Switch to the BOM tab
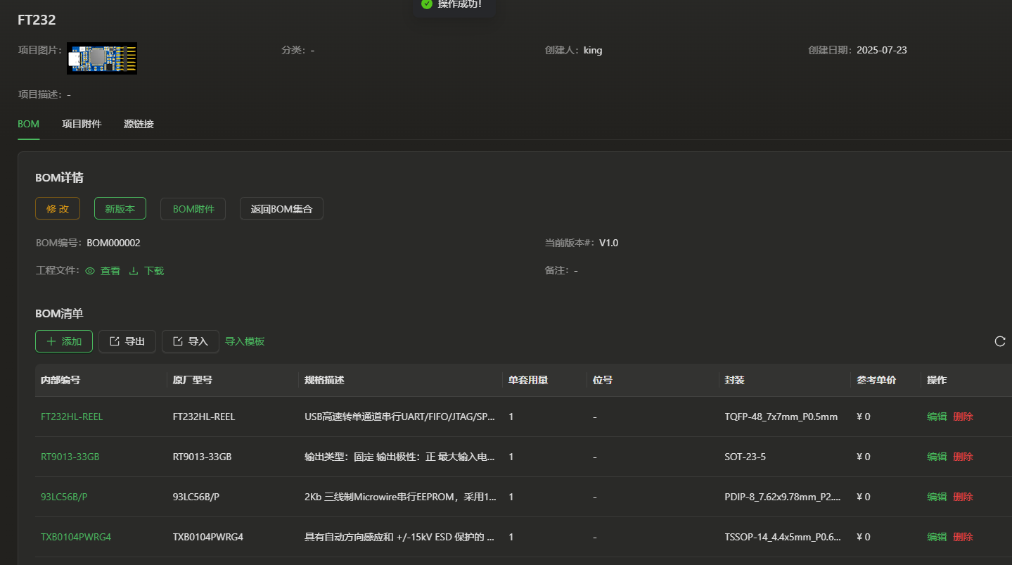 (29, 124)
